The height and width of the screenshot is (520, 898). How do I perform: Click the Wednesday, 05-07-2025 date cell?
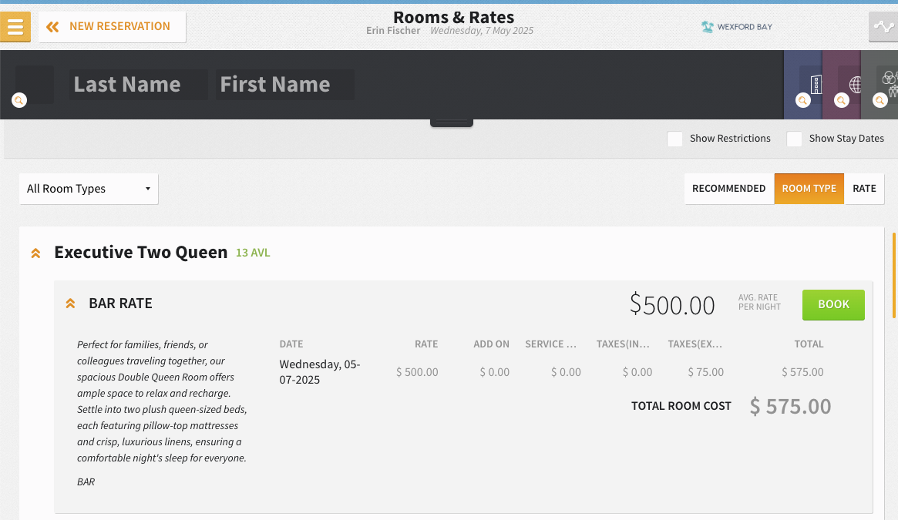point(320,371)
